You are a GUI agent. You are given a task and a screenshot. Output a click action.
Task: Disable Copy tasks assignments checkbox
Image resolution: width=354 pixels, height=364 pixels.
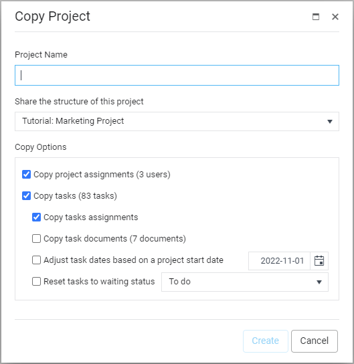pos(36,217)
